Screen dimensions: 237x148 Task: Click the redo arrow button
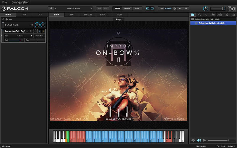click(x=106, y=9)
